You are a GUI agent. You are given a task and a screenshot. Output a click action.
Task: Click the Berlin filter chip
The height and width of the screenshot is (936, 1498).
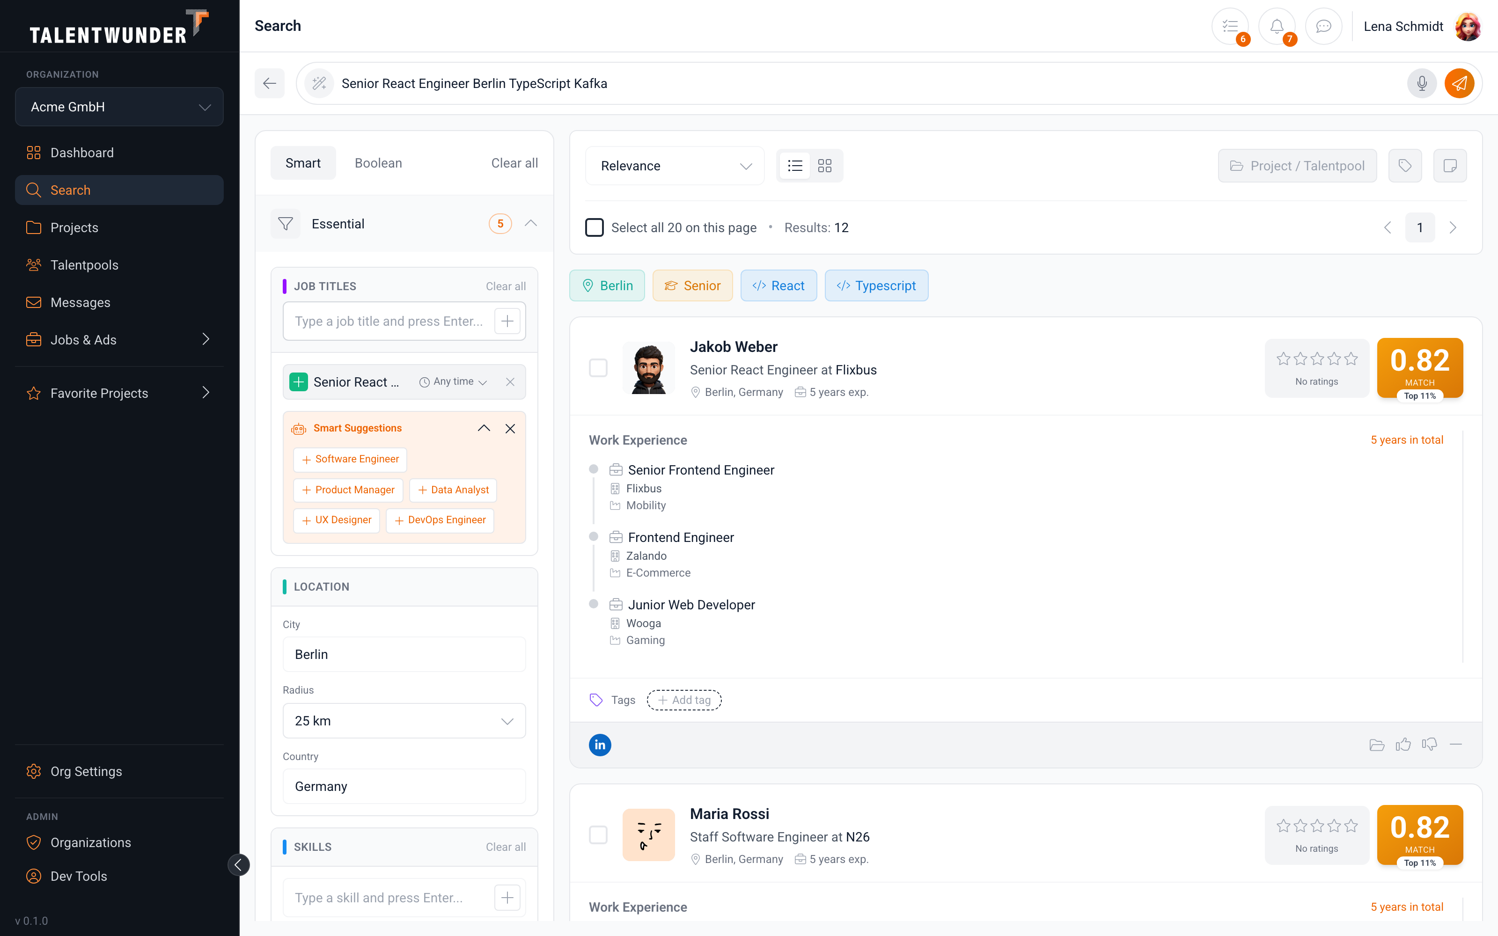point(607,285)
